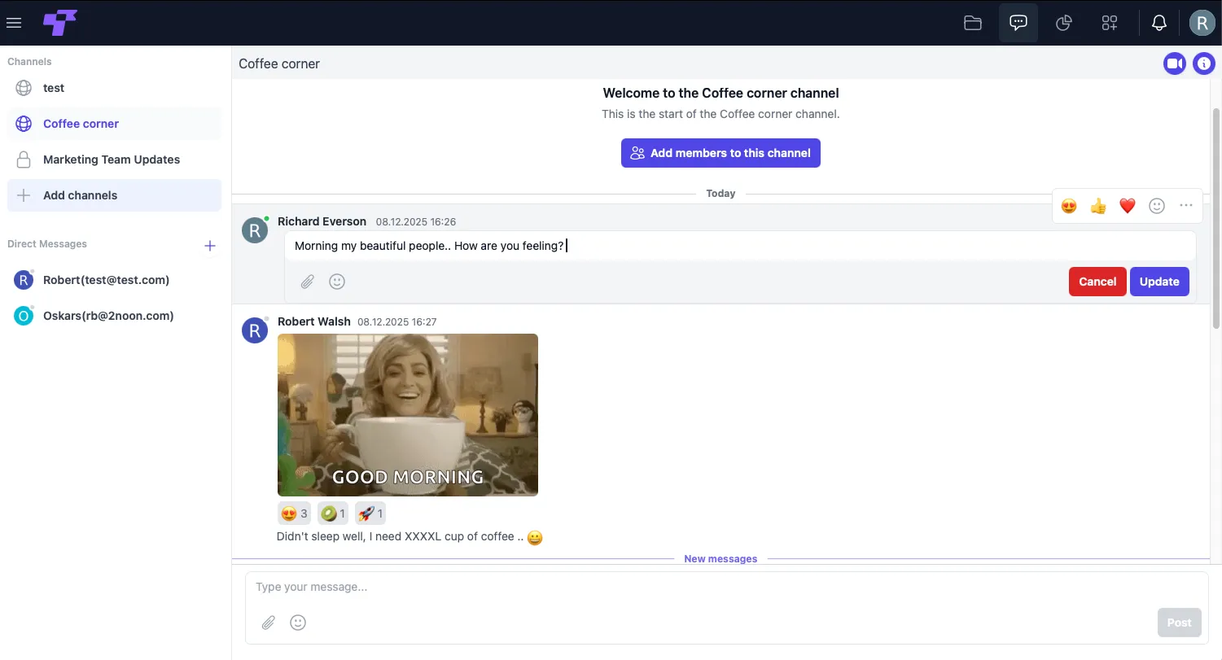This screenshot has height=660, width=1222.
Task: Open the files folder icon
Action: (x=973, y=23)
